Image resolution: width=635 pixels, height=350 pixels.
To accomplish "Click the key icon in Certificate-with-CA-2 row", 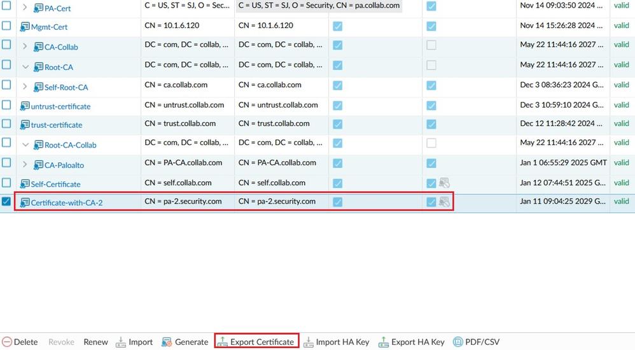I will (x=444, y=201).
